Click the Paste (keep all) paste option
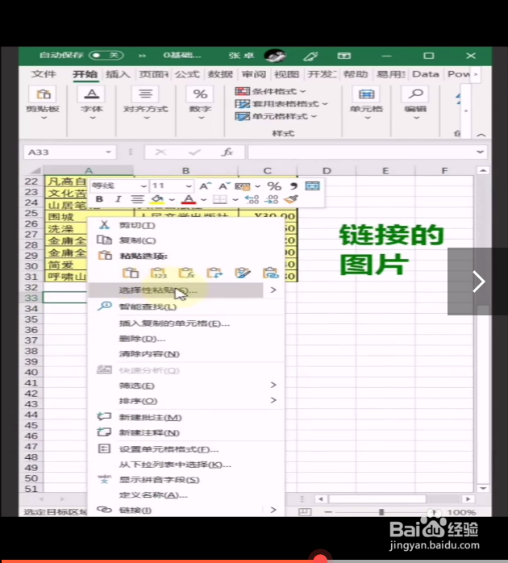The width and height of the screenshot is (508, 563). point(131,273)
